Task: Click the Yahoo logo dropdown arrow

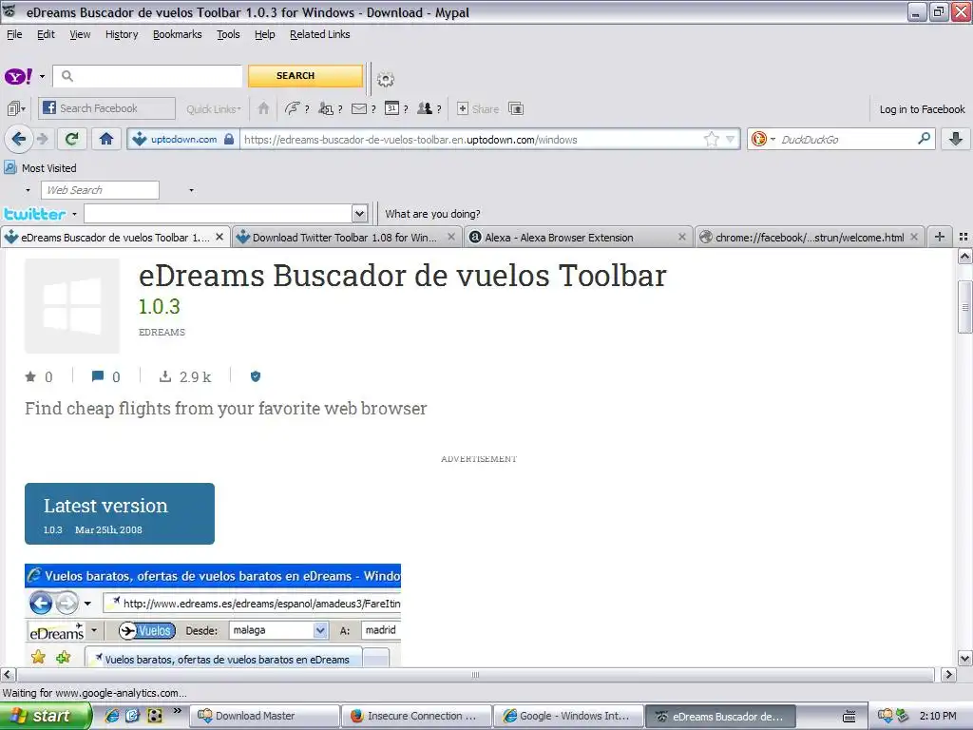Action: tap(42, 77)
